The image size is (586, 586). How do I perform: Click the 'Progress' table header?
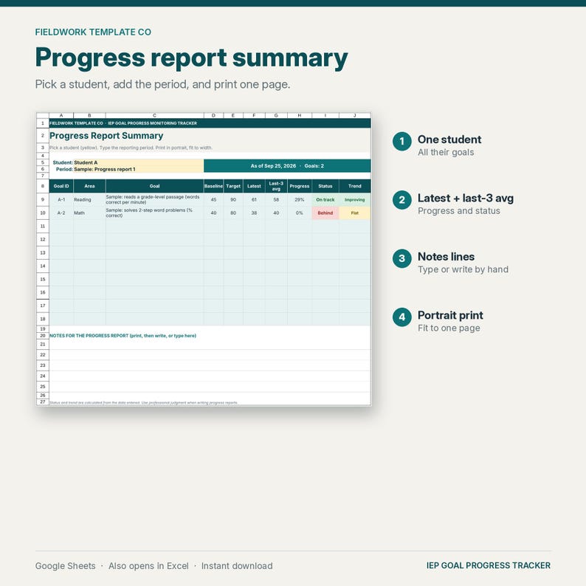(300, 186)
